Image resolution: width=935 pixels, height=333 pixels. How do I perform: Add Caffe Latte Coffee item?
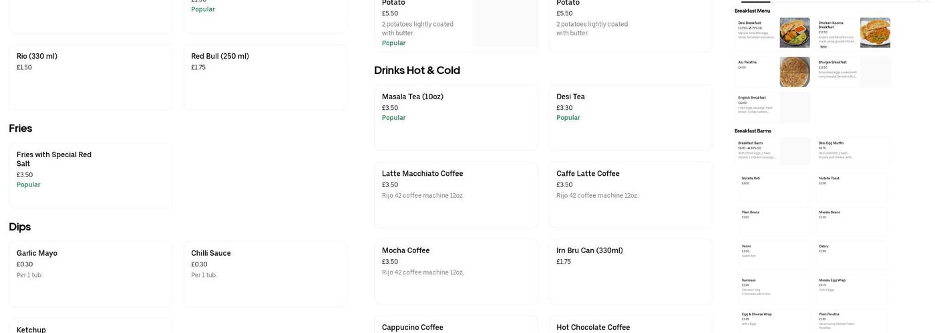coord(630,194)
